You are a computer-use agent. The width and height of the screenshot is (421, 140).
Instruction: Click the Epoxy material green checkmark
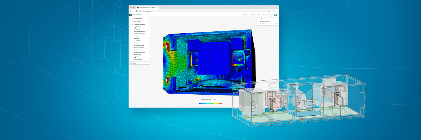pos(137,41)
